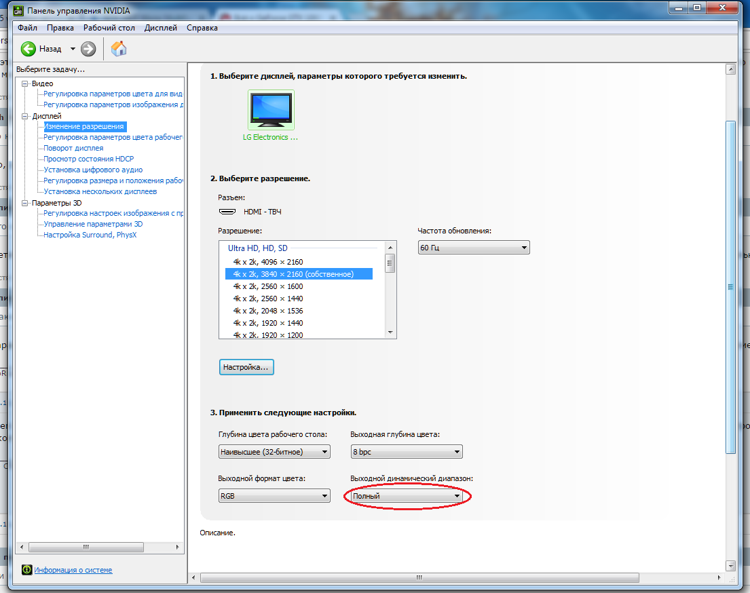Open the refresh rate 60 Гц dropdown
Viewport: 750px width, 593px height.
[474, 248]
